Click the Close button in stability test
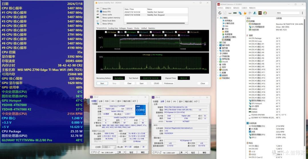The width and height of the screenshot is (308, 159). click(203, 83)
